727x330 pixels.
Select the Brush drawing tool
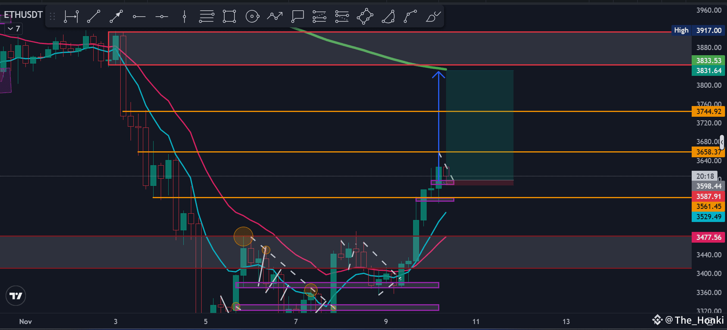(x=433, y=17)
